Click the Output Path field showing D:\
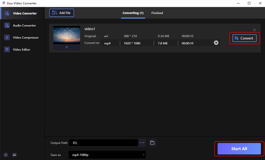 click(x=103, y=143)
